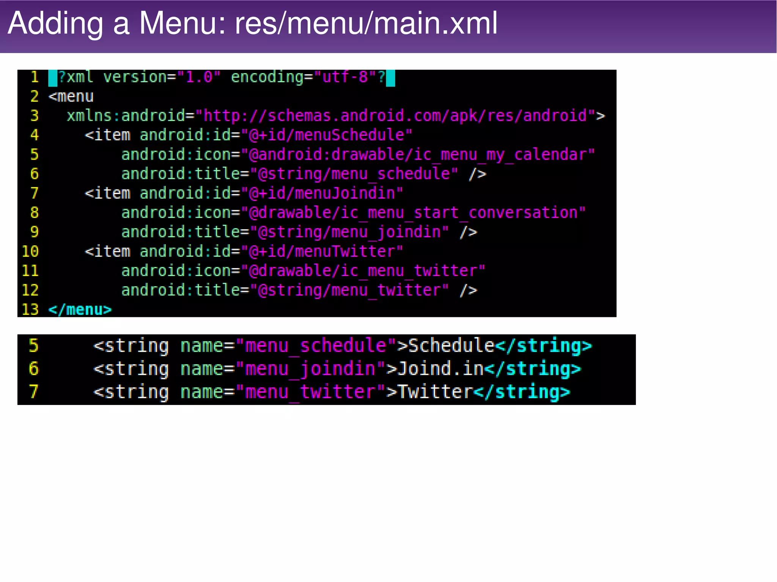Click the string line containing 'Joind.in'
The width and height of the screenshot is (777, 582).
pos(337,369)
